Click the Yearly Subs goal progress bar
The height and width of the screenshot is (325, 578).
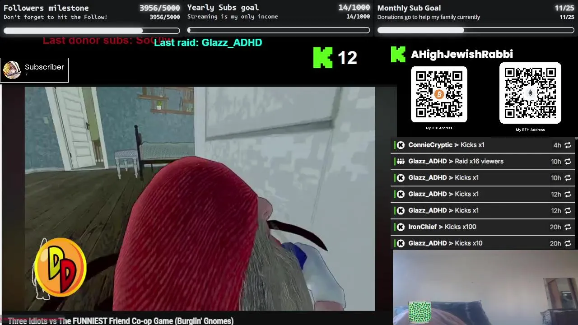coord(279,30)
